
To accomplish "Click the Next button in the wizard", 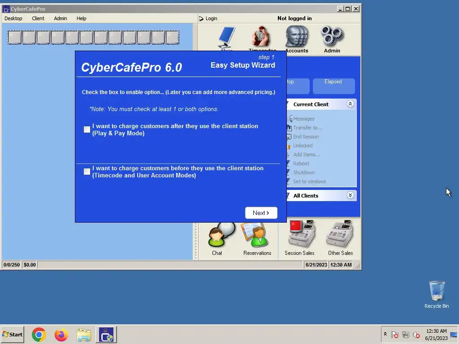I will (261, 213).
